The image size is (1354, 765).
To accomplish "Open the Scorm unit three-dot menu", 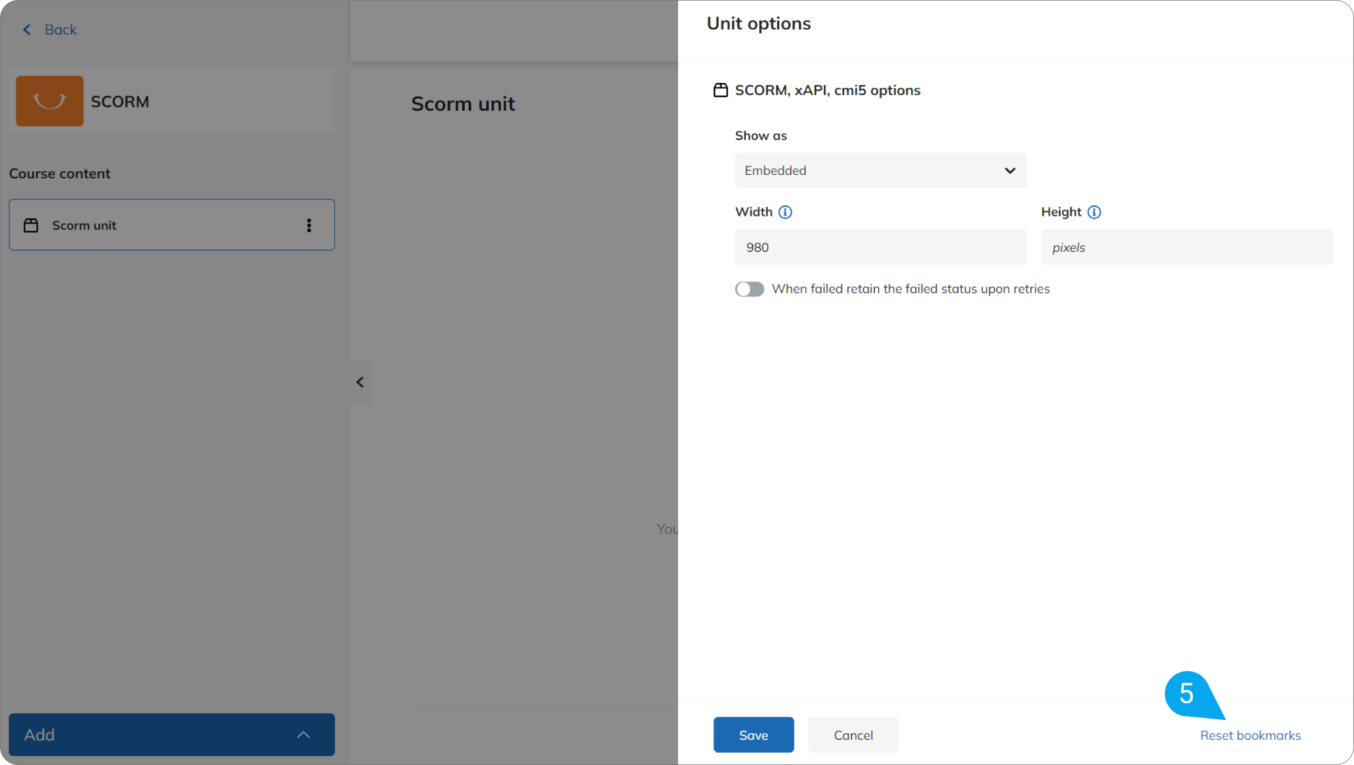I will [309, 225].
